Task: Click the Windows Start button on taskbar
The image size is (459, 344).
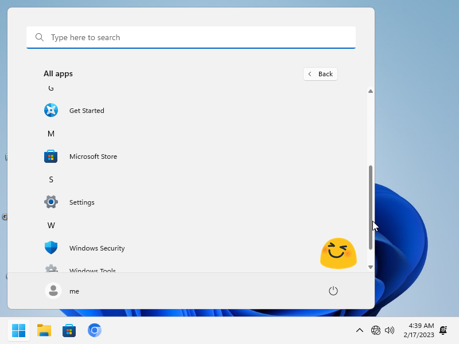Action: [19, 331]
